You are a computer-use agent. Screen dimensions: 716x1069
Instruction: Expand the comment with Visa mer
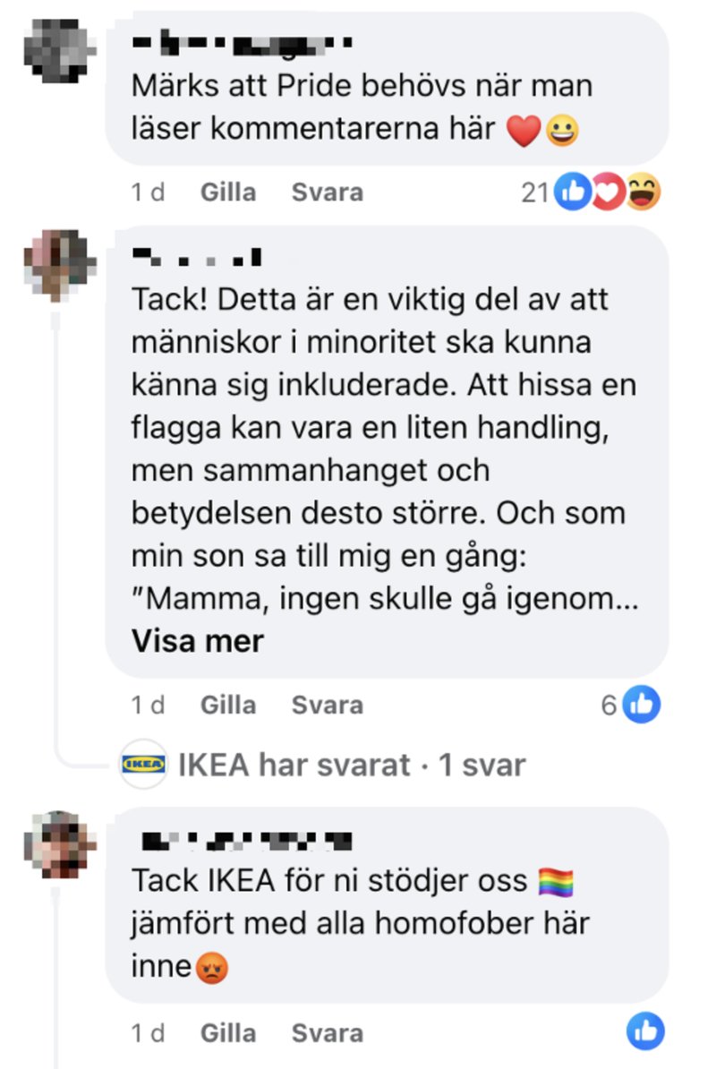(198, 641)
